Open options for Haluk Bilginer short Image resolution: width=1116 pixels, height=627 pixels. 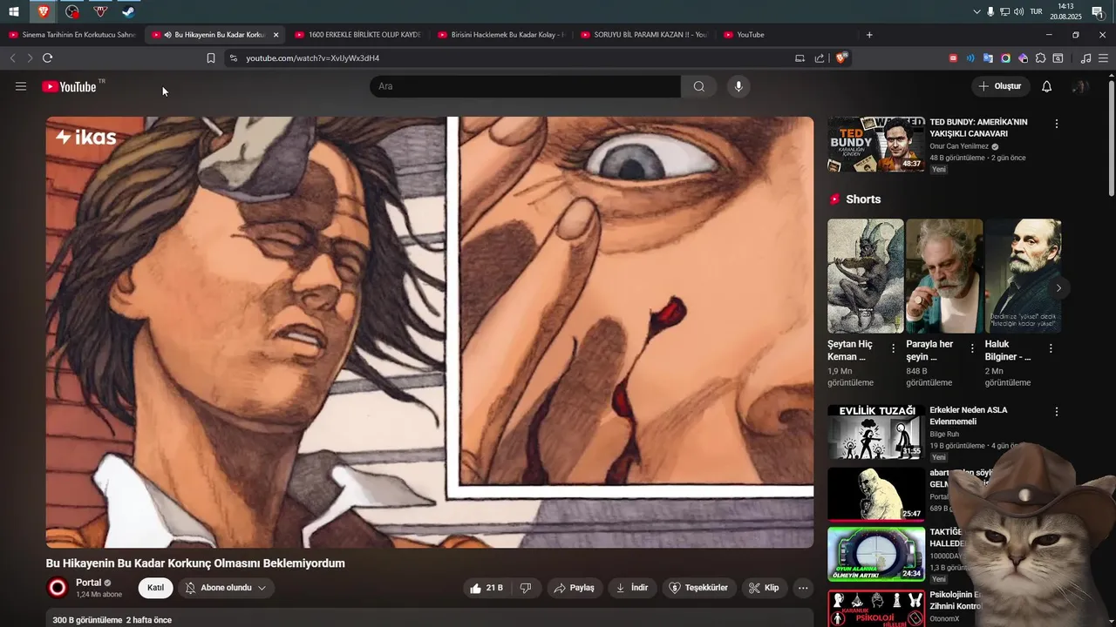tap(1051, 348)
